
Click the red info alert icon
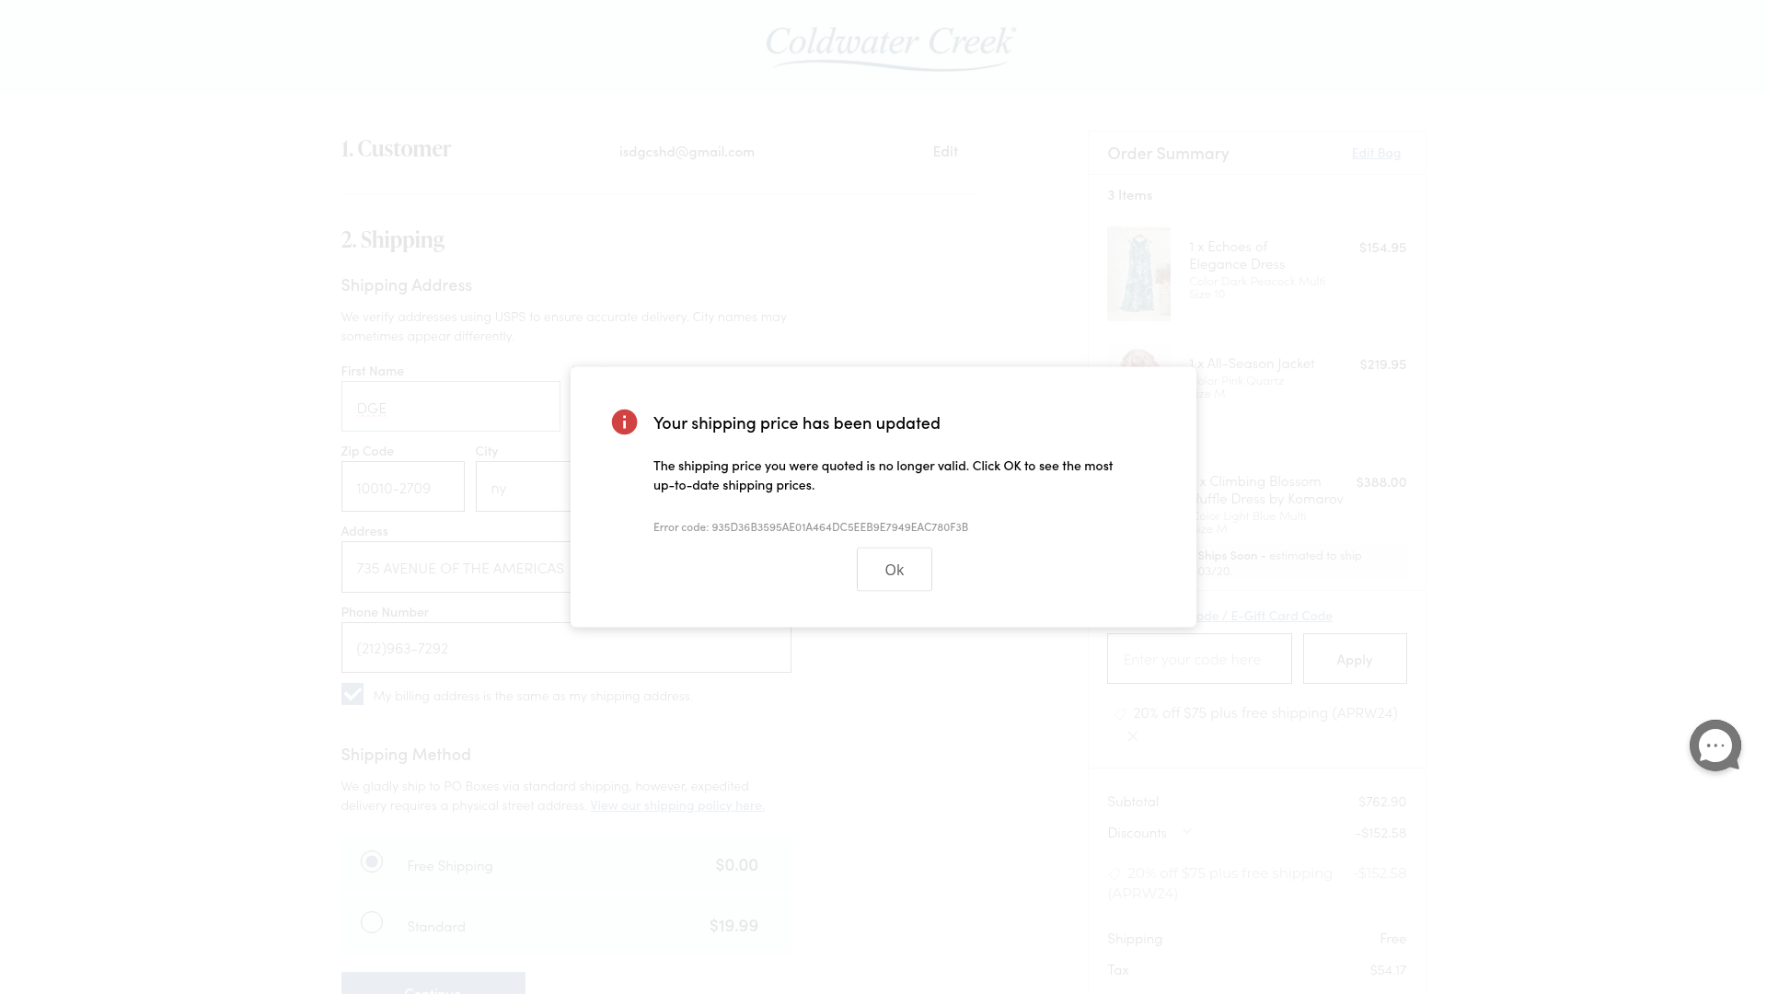[624, 422]
